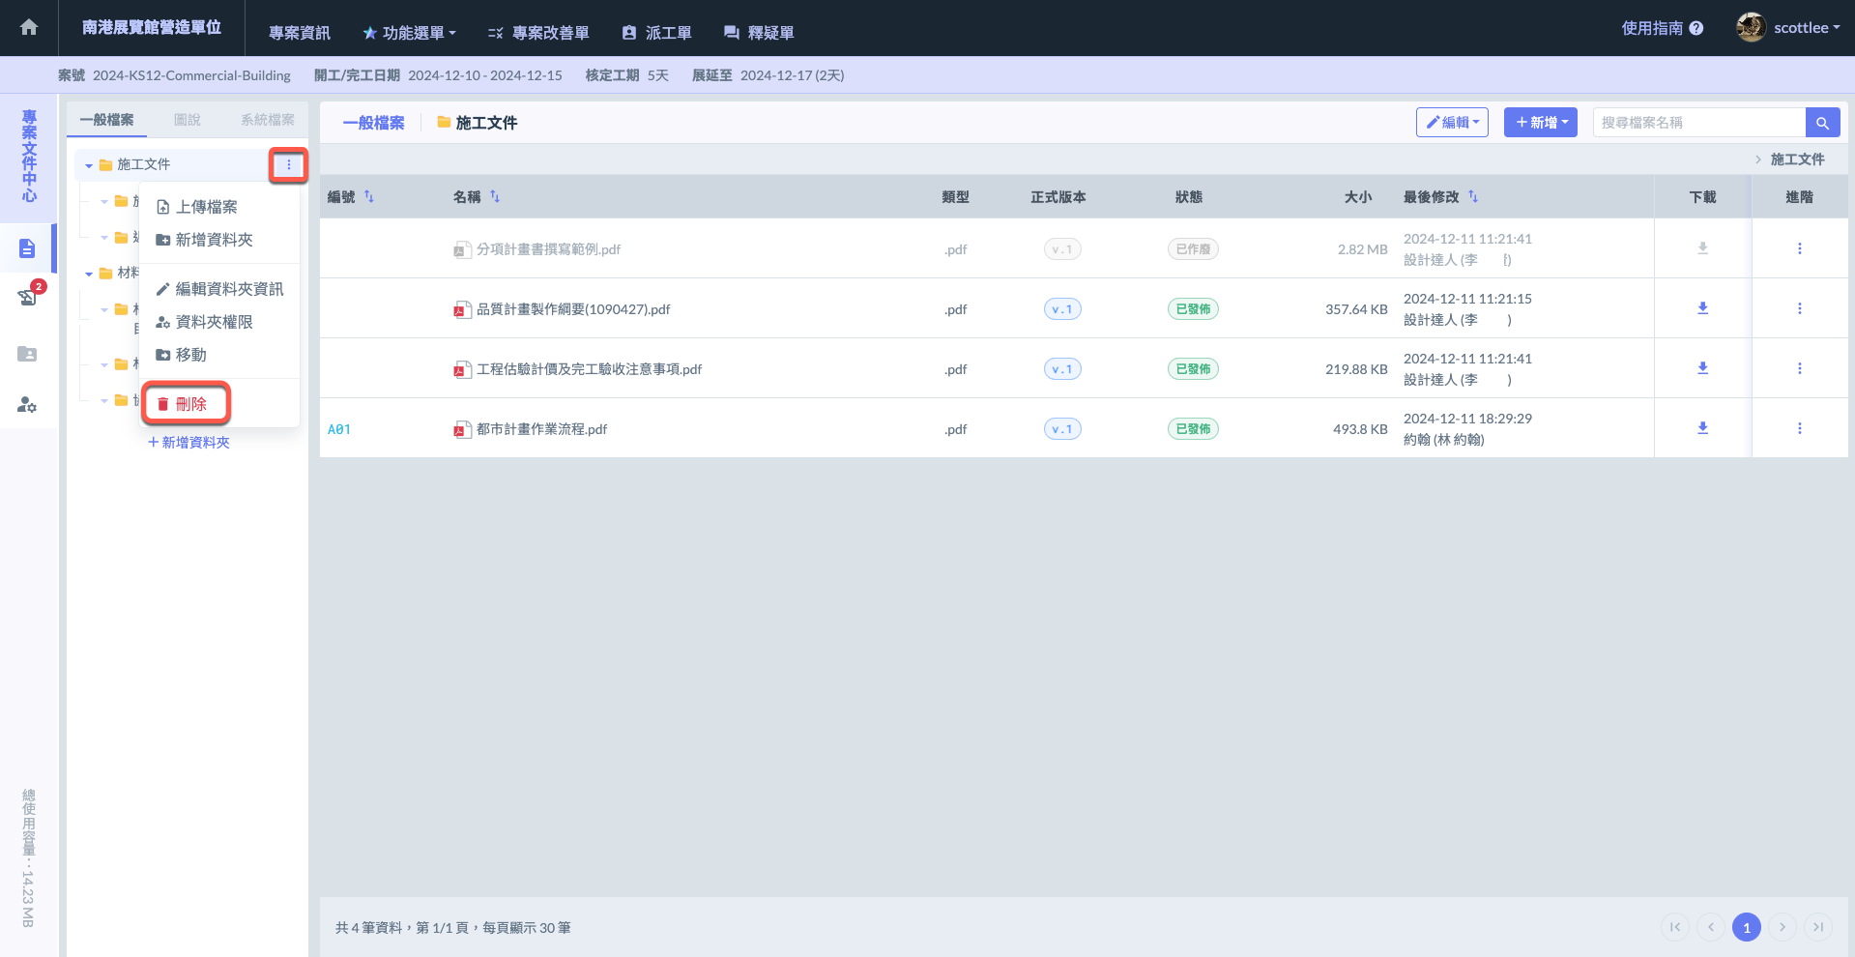1855x957 pixels.
Task: Open user permission settings sidebar icon
Action: (27, 405)
